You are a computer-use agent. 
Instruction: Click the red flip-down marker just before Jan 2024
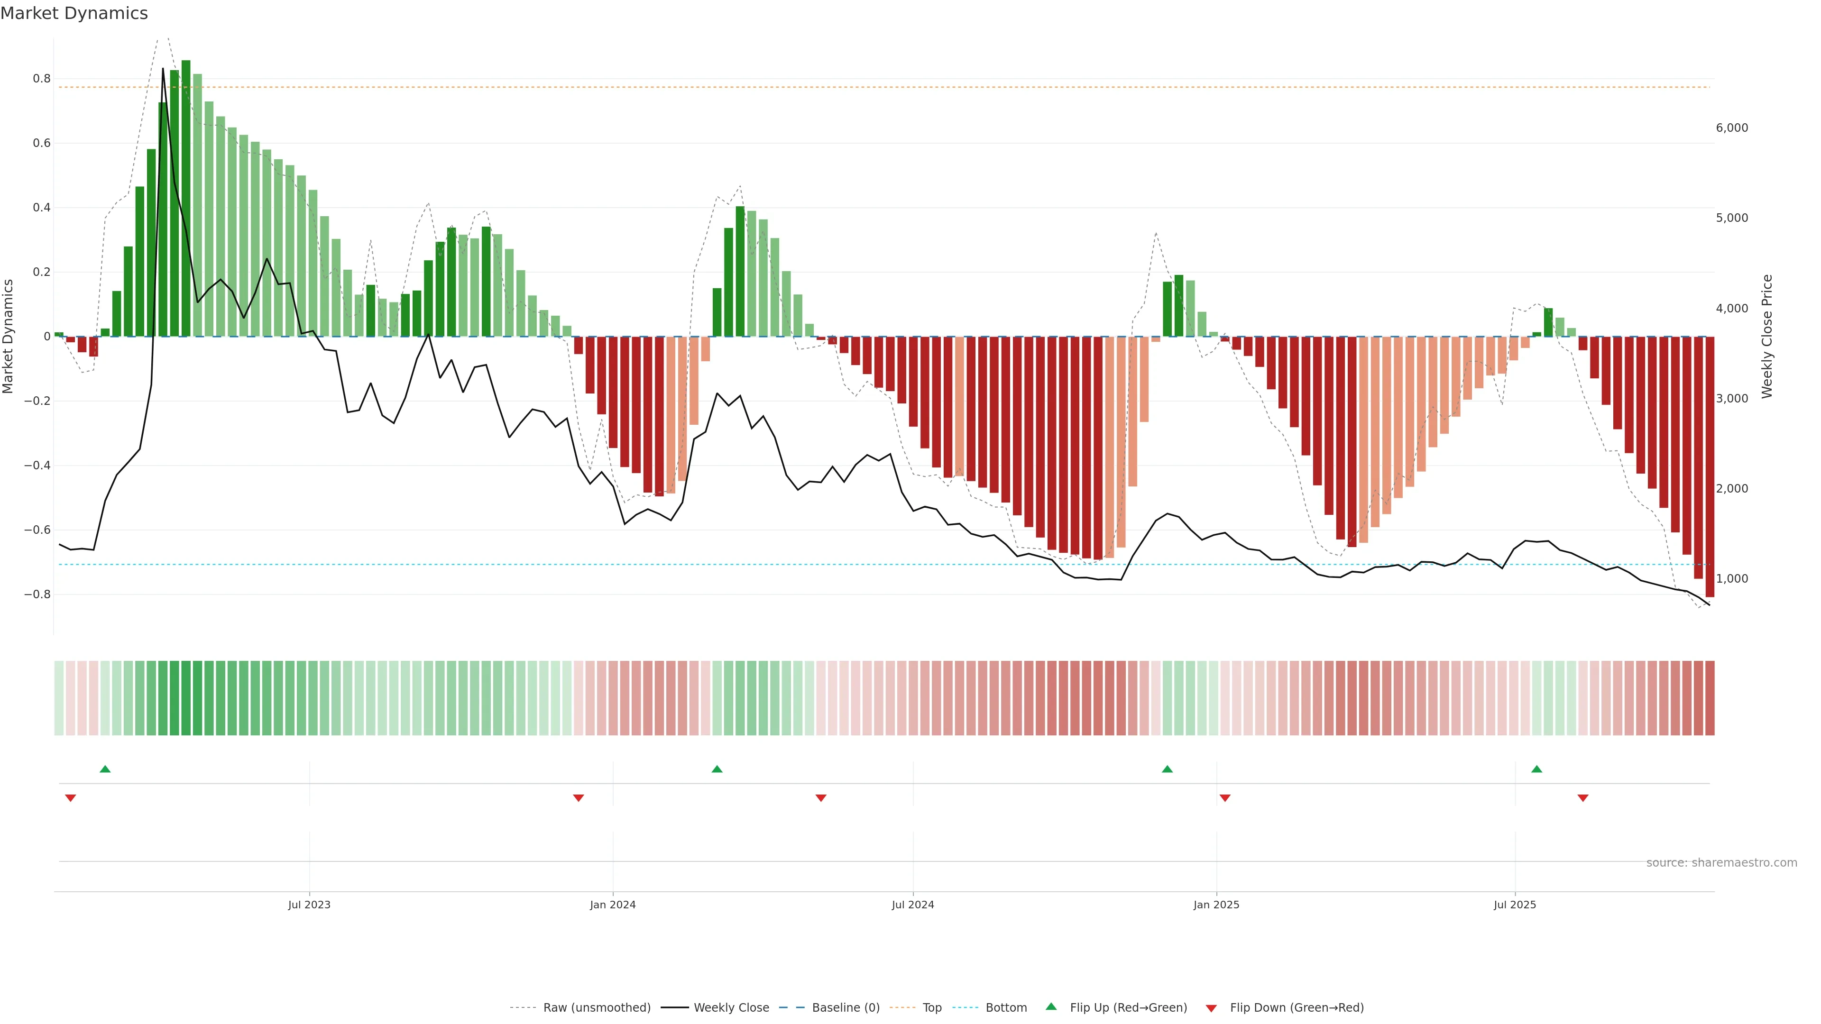tap(578, 798)
